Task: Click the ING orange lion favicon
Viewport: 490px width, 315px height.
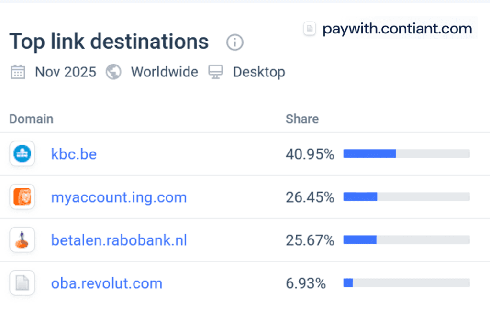Action: pyautogui.click(x=22, y=197)
